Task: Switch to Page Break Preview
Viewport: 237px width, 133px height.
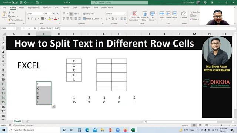Action: click(206, 125)
